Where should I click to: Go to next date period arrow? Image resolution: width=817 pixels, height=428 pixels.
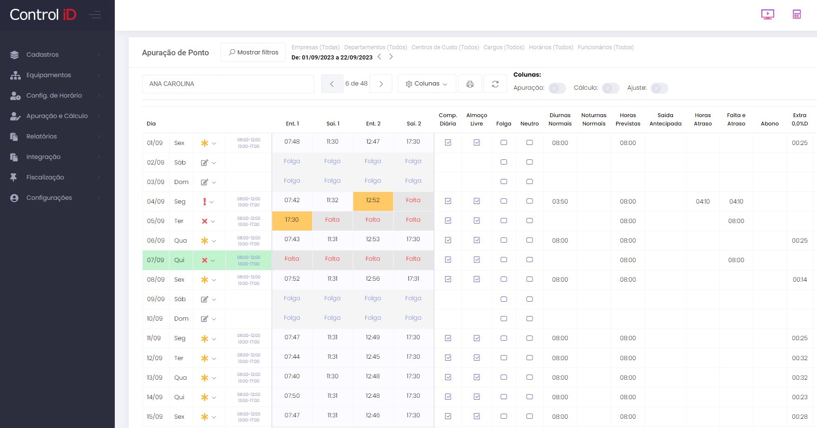click(391, 57)
